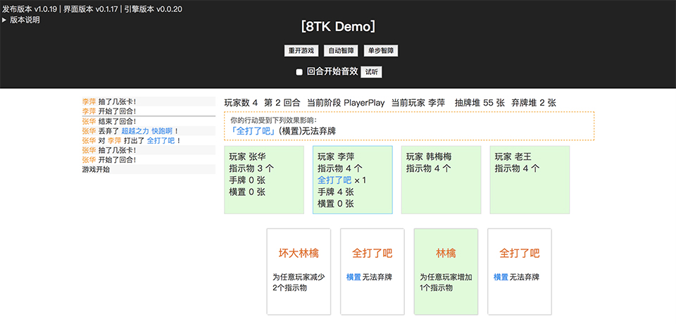Click 全打了吧 link in the game log
676x324 pixels.
[x=161, y=141]
